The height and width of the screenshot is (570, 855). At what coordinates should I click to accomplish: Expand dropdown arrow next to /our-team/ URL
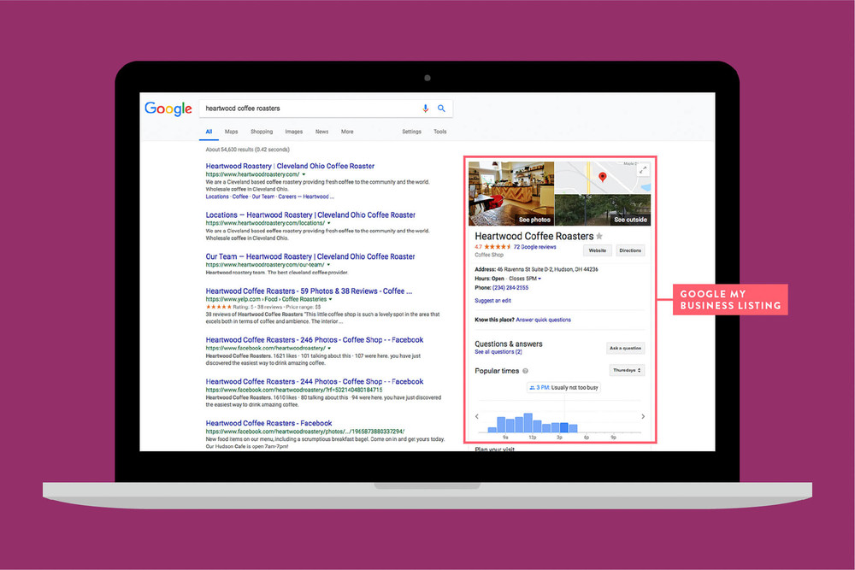pos(328,265)
